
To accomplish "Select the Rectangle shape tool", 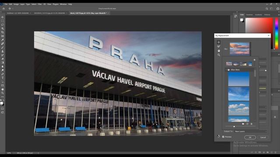I will 3,85.
